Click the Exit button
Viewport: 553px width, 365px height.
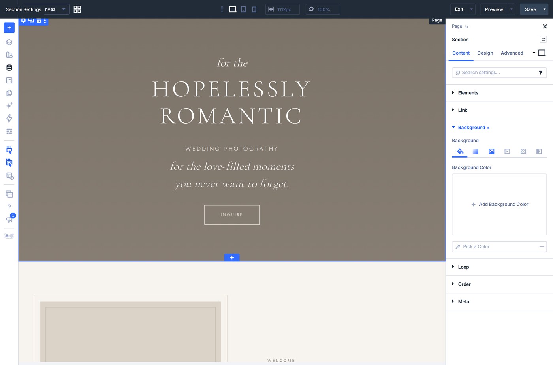459,9
